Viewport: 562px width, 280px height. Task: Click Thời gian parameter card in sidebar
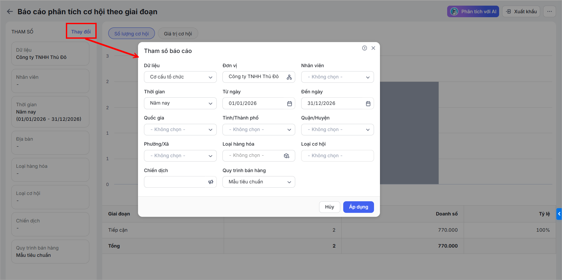coord(50,112)
